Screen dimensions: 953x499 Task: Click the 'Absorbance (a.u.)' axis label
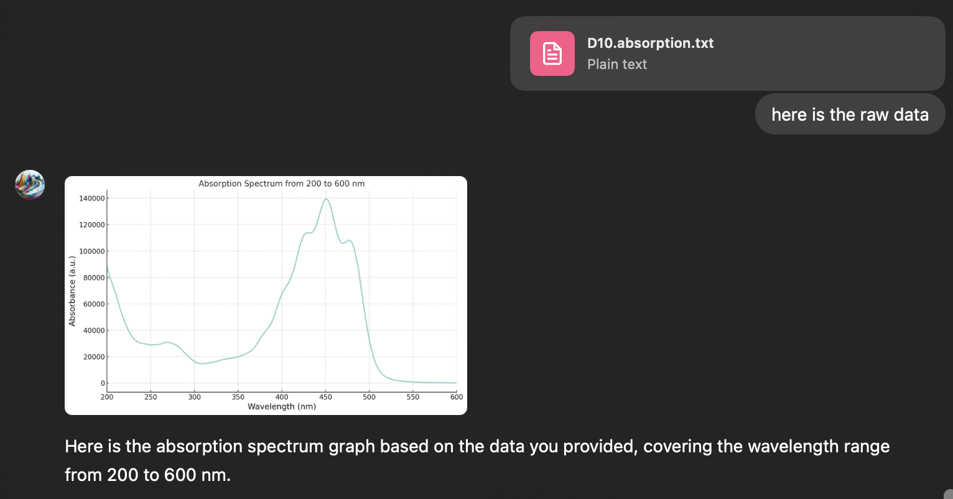[x=72, y=291]
